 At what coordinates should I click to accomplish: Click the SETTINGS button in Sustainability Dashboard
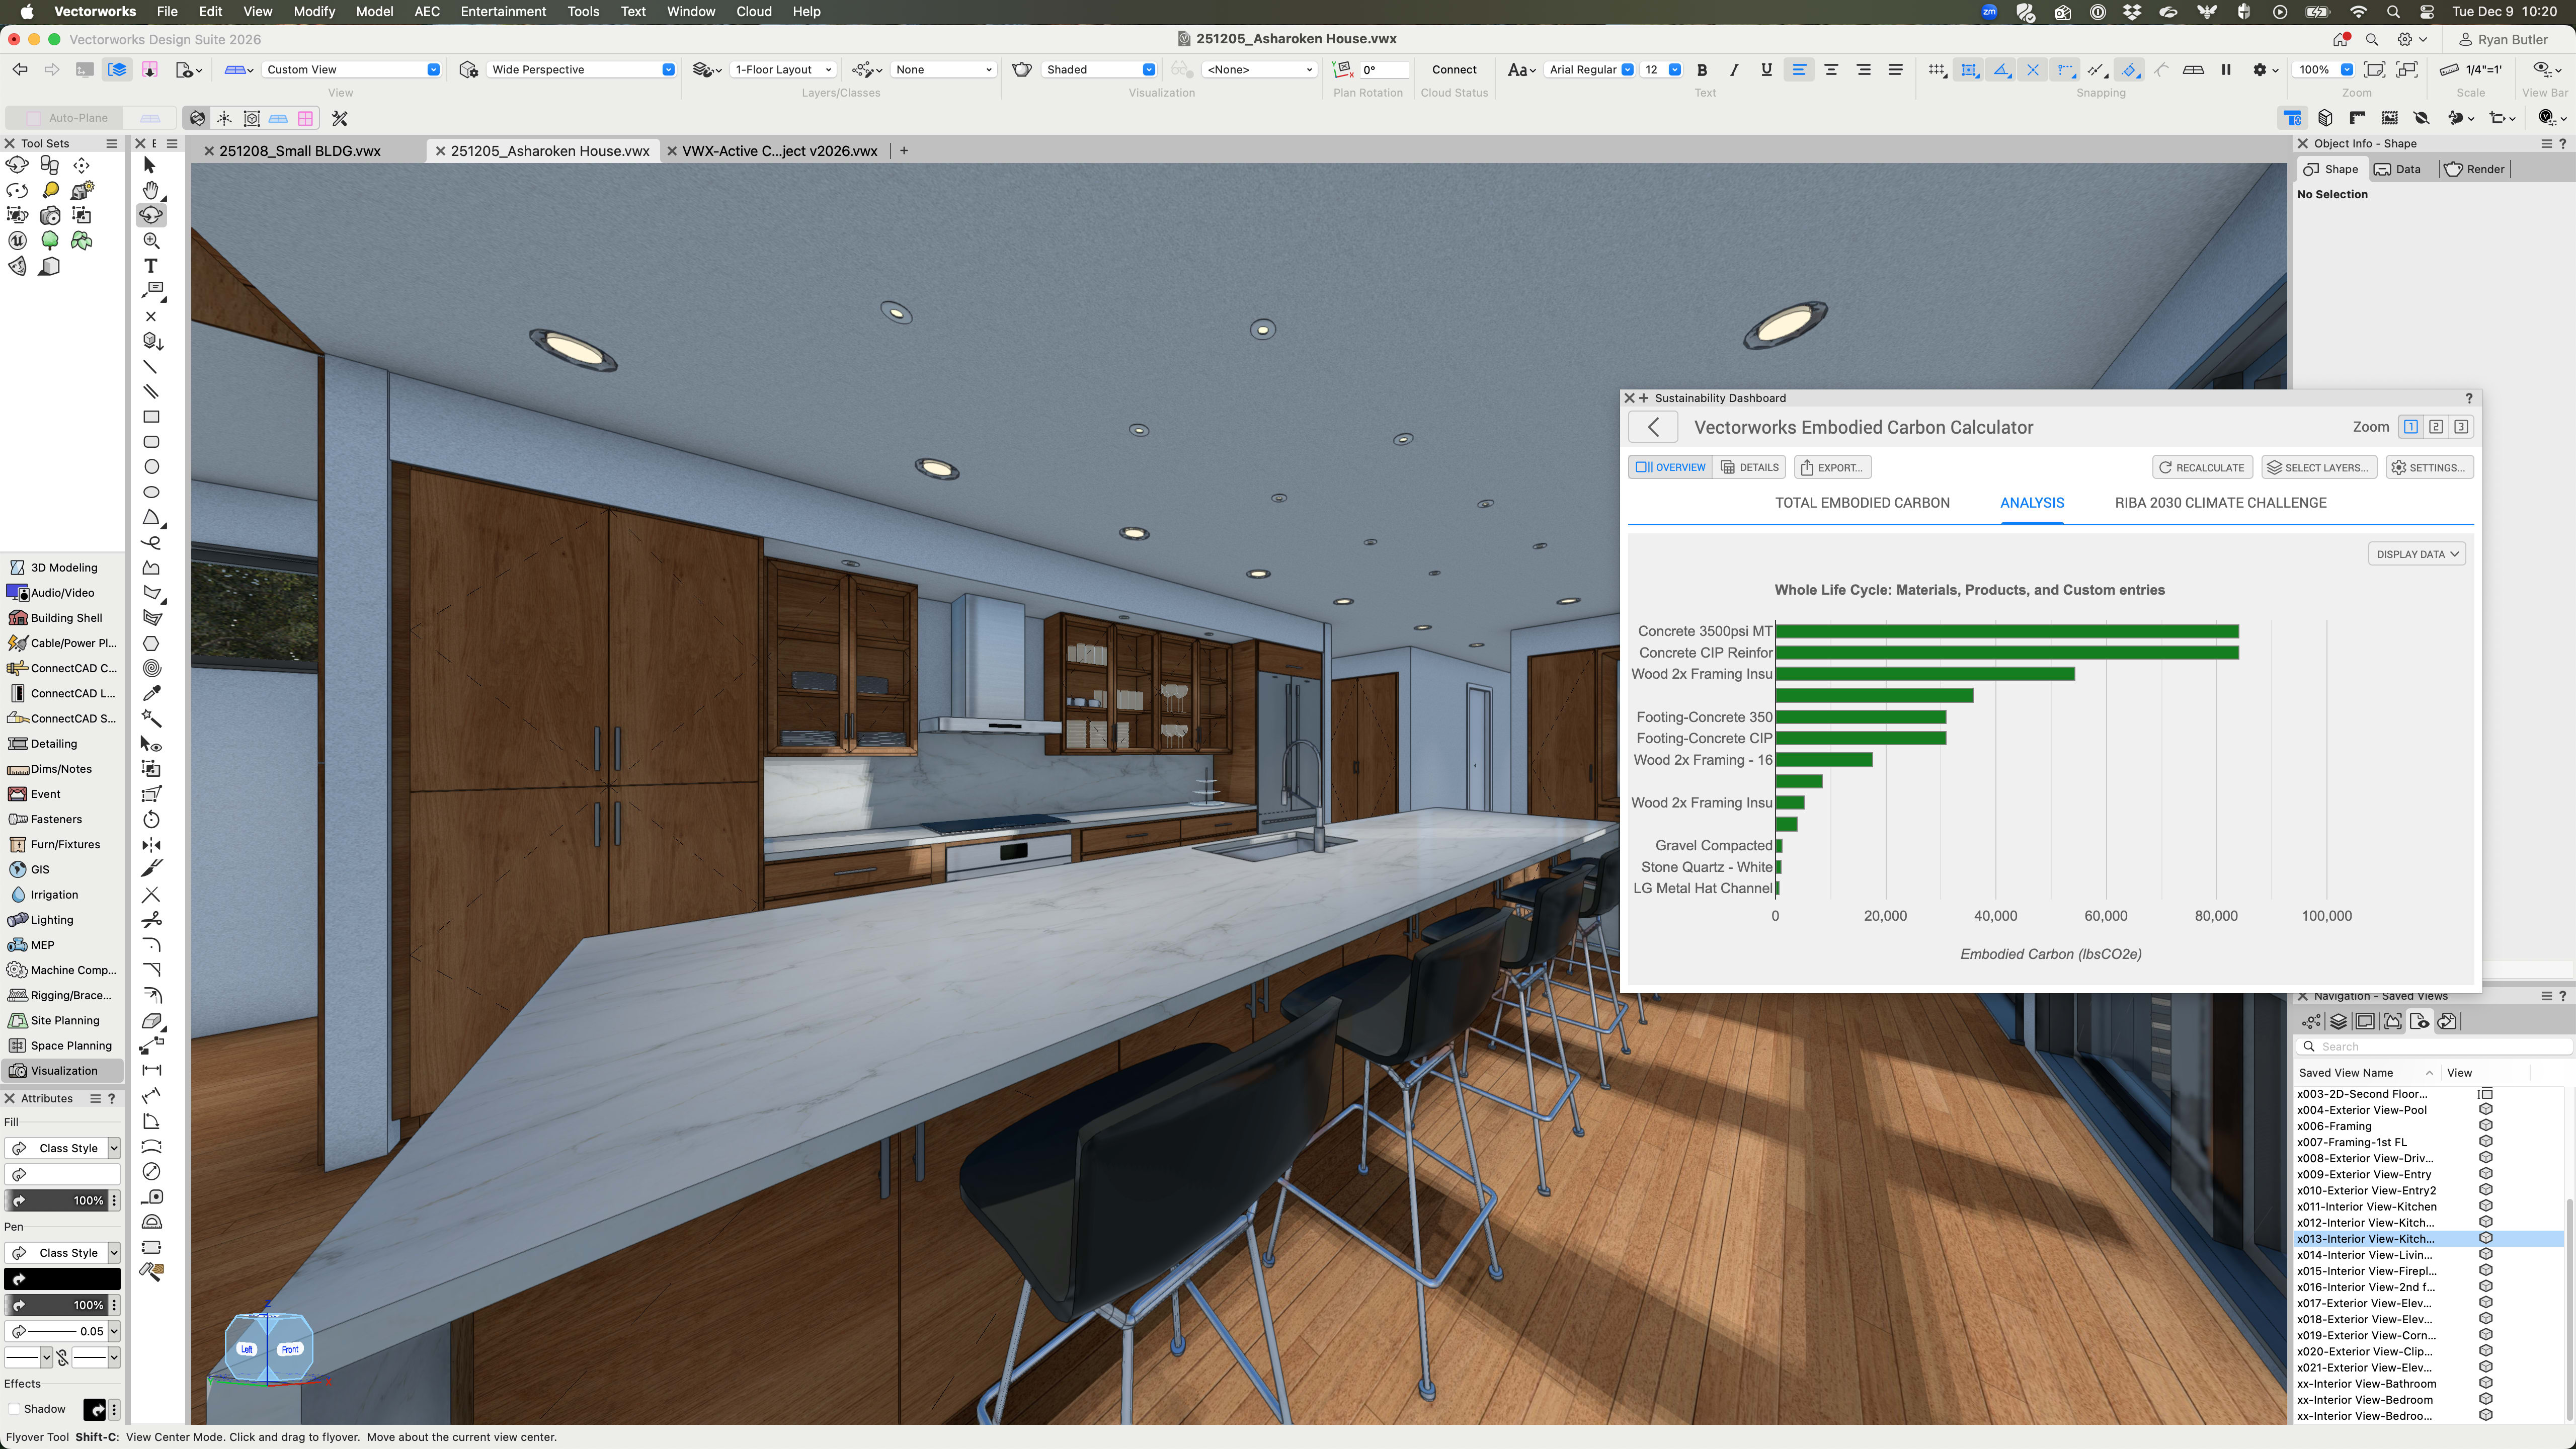pyautogui.click(x=2429, y=467)
